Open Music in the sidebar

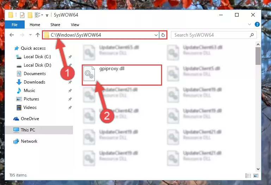pos(29,91)
